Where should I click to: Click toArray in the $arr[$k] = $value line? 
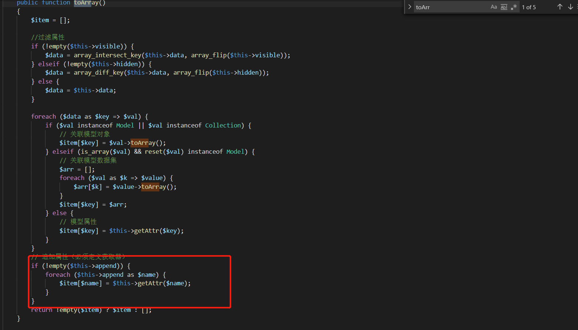tap(154, 187)
